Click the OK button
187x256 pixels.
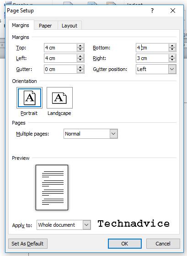pyautogui.click(x=125, y=244)
